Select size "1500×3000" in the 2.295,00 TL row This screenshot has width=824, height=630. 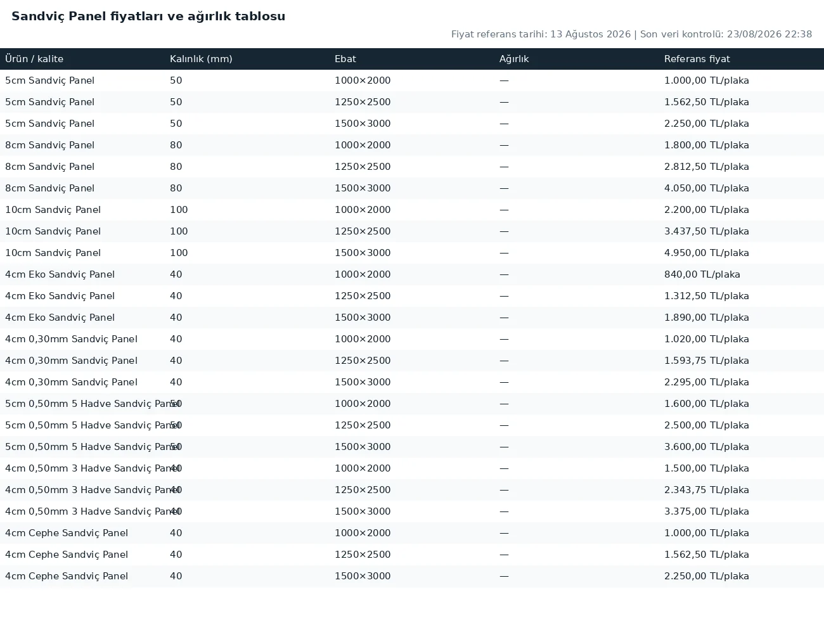(363, 382)
